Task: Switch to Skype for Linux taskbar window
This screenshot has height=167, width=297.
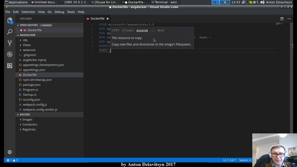Action: [105, 2]
